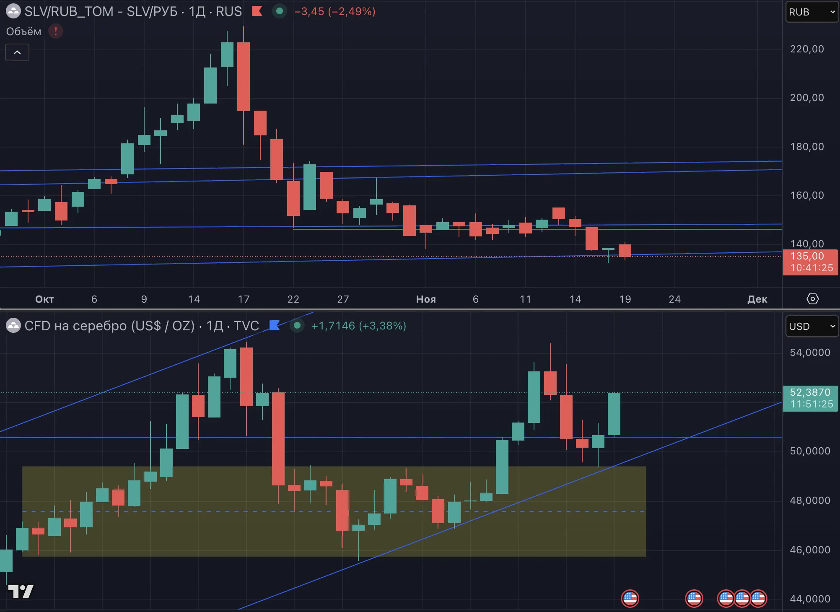
Task: Click the SLV/RUB_TOM symbol title text
Action: (133, 11)
